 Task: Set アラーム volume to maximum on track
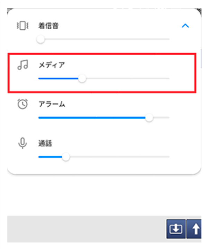(x=169, y=118)
